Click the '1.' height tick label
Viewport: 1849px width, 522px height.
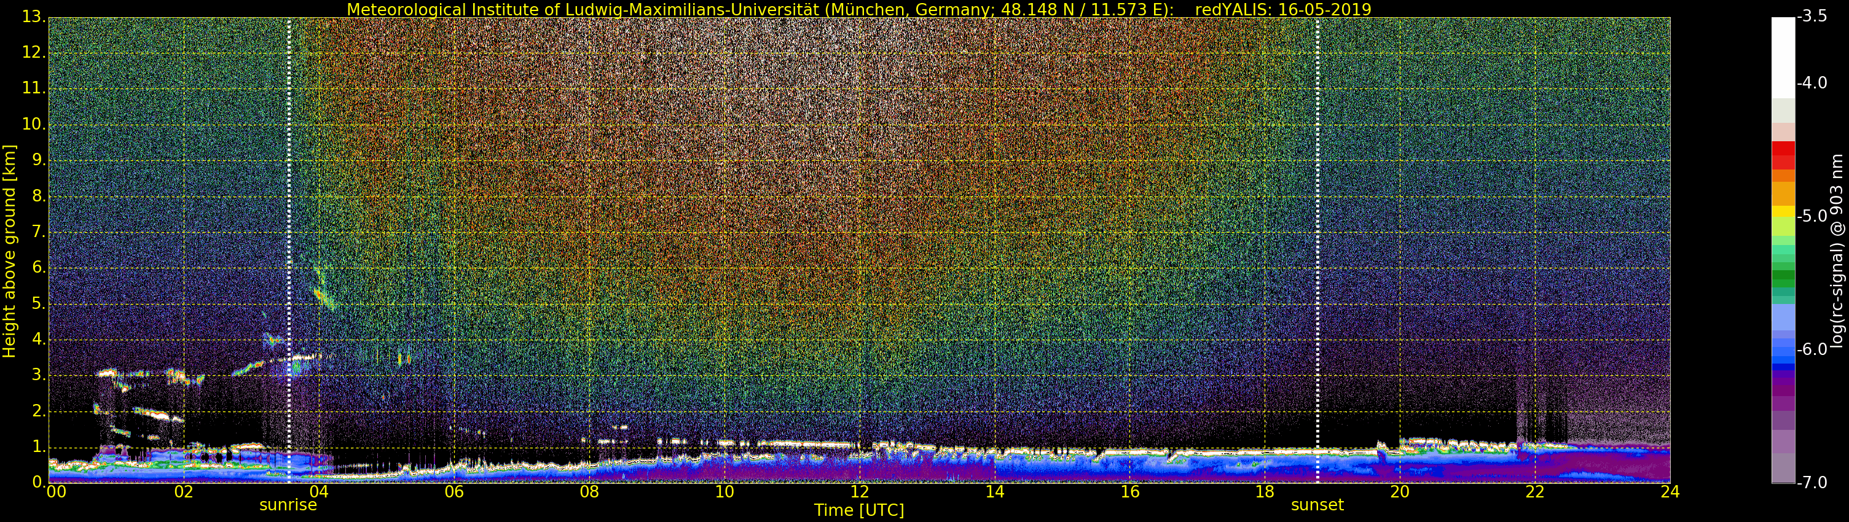[x=39, y=446]
